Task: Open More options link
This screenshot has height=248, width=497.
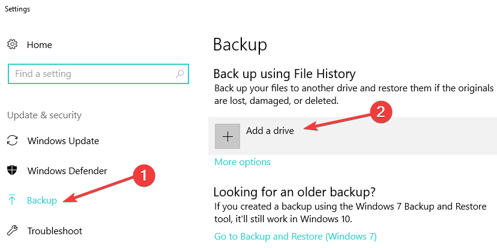Action: (x=242, y=162)
